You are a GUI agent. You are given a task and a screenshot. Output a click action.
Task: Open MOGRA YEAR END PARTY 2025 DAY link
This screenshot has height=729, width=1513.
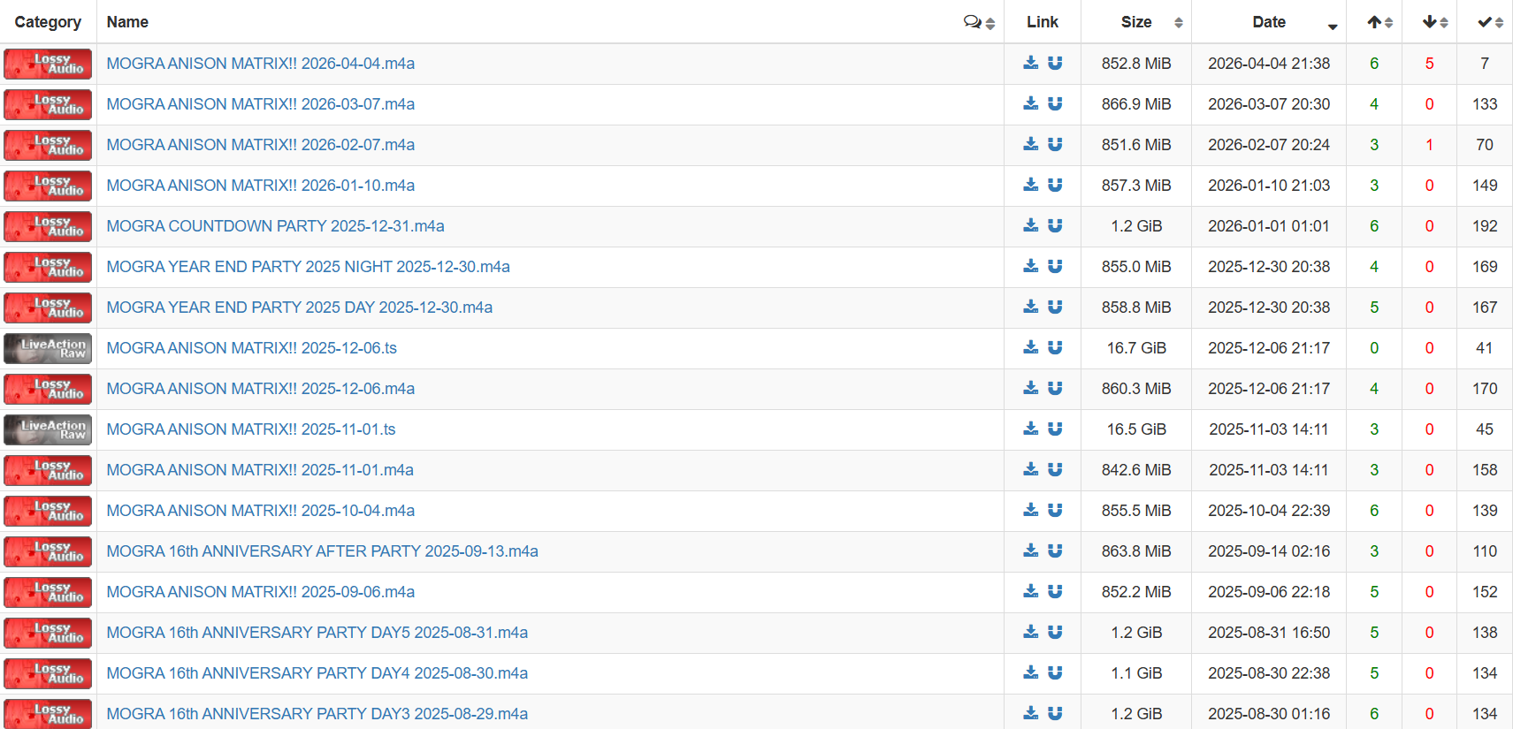[x=300, y=308]
